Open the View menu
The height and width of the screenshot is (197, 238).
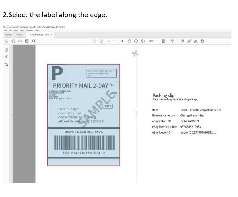click(x=16, y=30)
